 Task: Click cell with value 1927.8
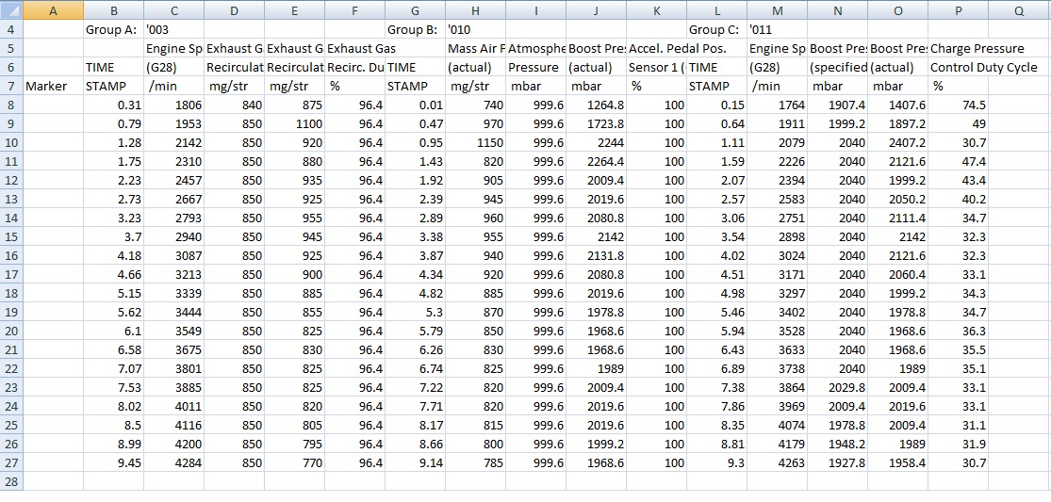pyautogui.click(x=837, y=462)
